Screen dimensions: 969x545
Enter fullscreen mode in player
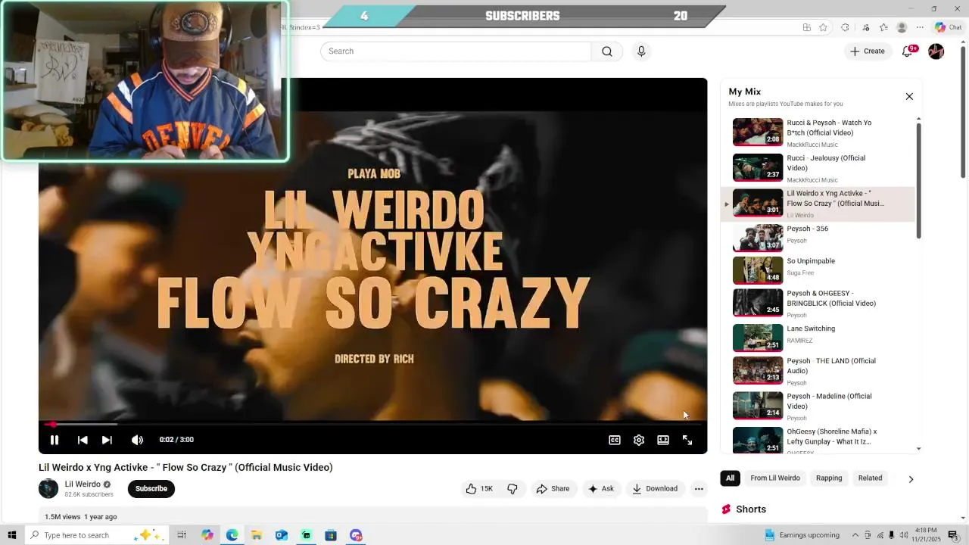(687, 440)
